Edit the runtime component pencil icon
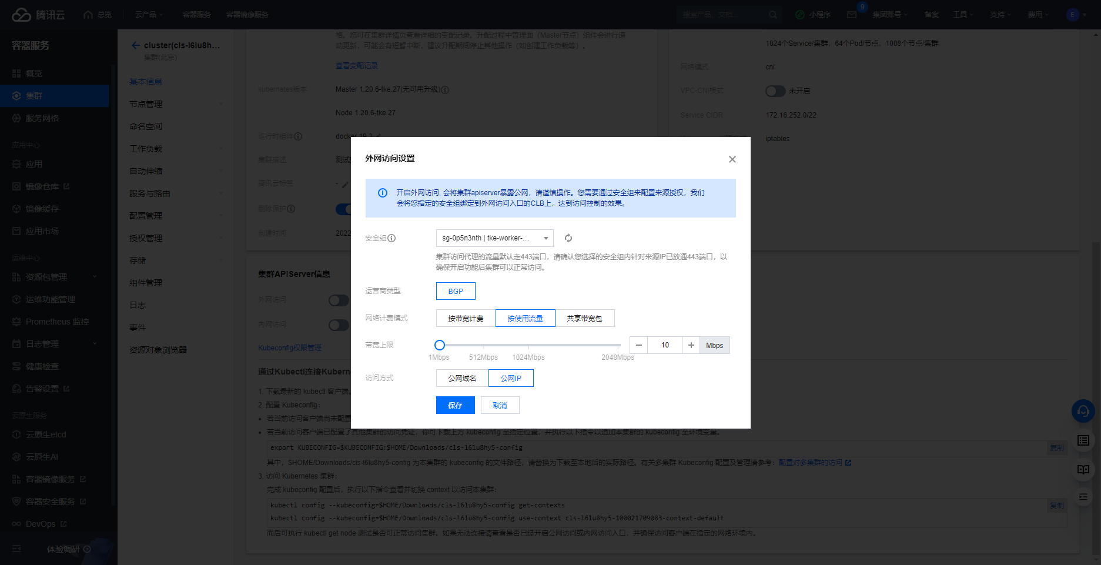Viewport: 1101px width, 565px height. [379, 136]
